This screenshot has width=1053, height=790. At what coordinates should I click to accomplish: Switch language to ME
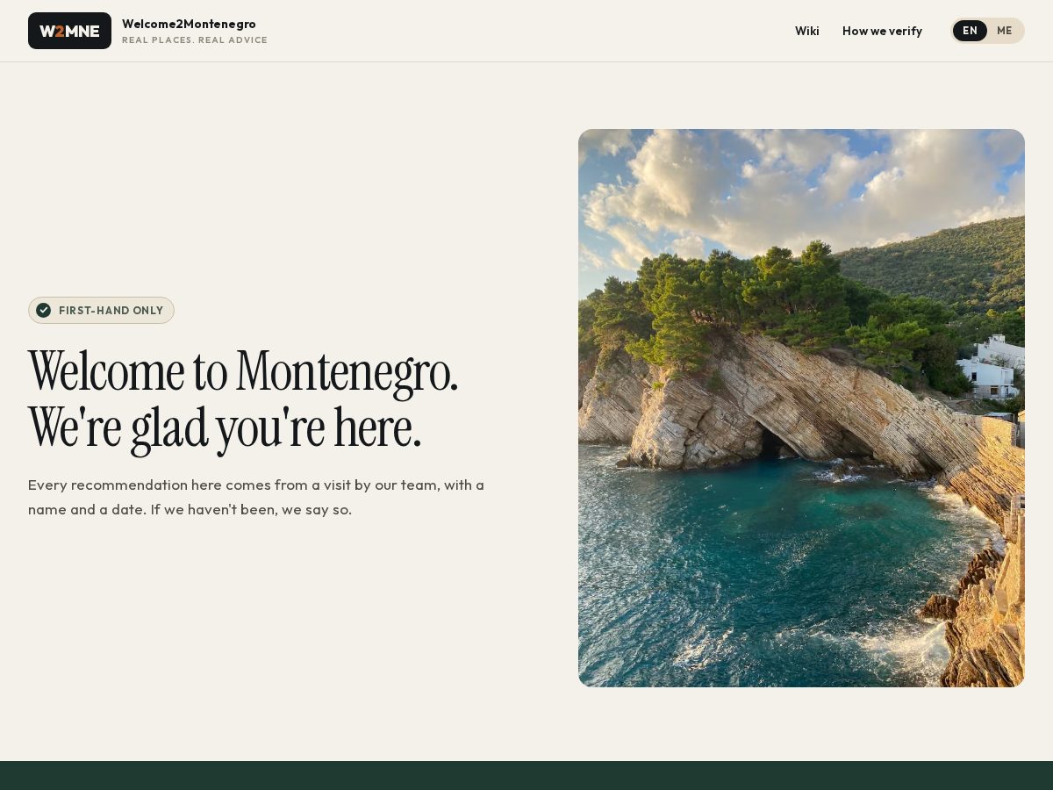click(x=1005, y=31)
